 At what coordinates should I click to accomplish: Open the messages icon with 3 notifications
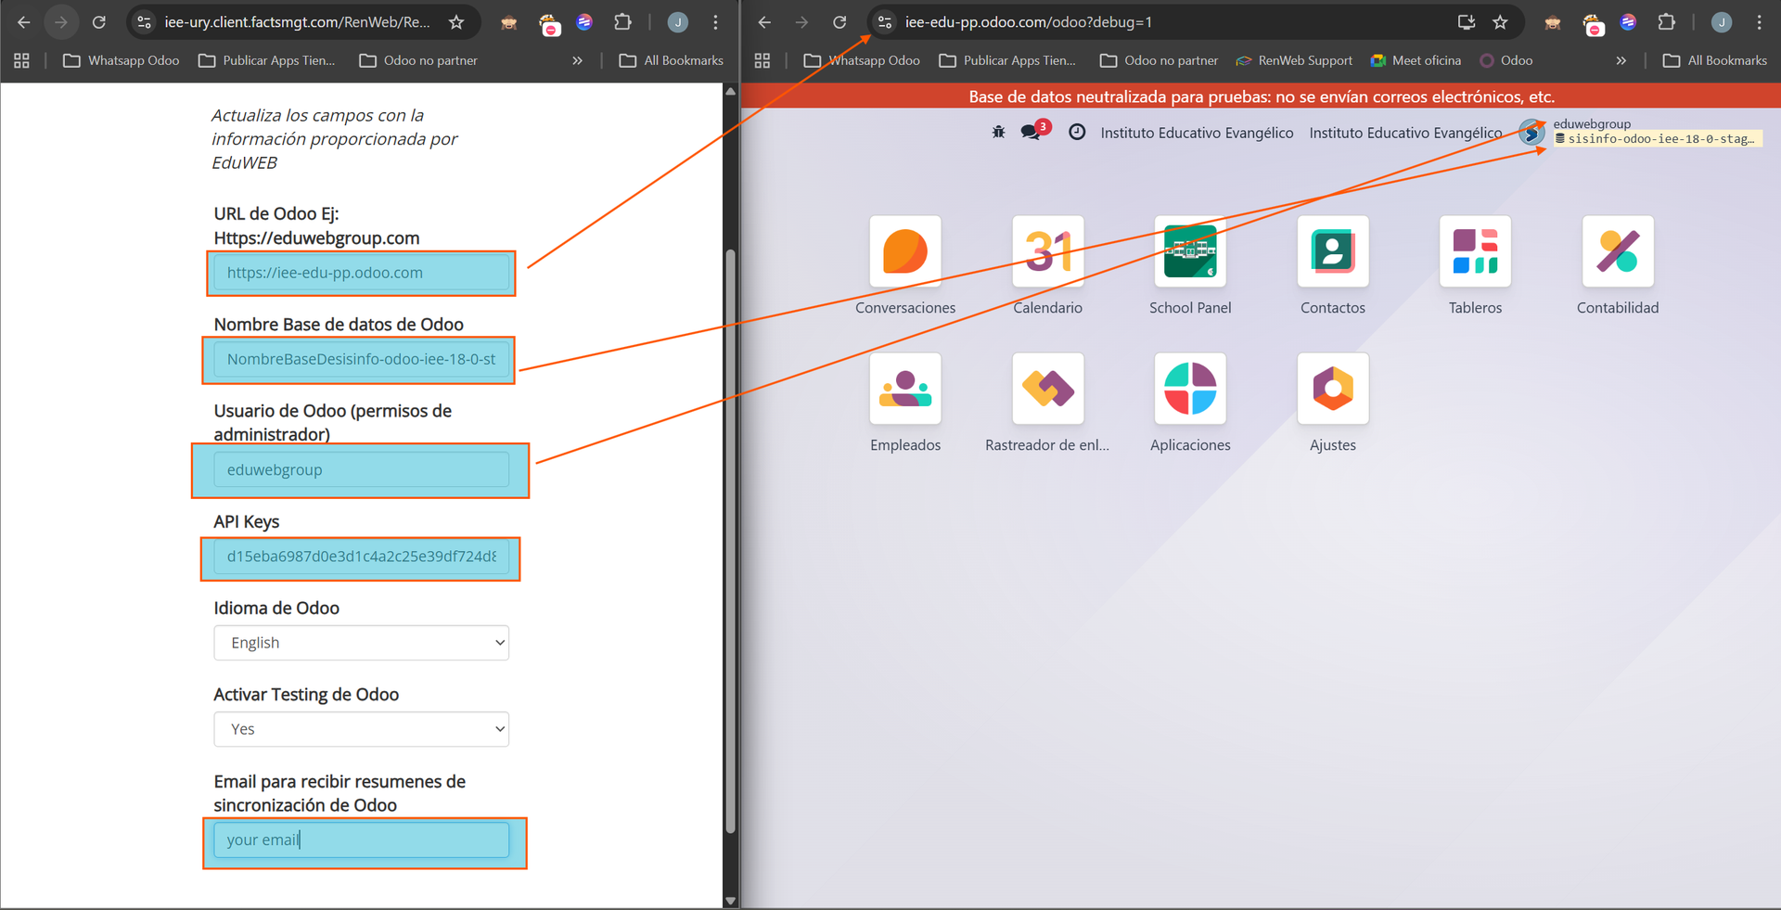(x=1031, y=133)
